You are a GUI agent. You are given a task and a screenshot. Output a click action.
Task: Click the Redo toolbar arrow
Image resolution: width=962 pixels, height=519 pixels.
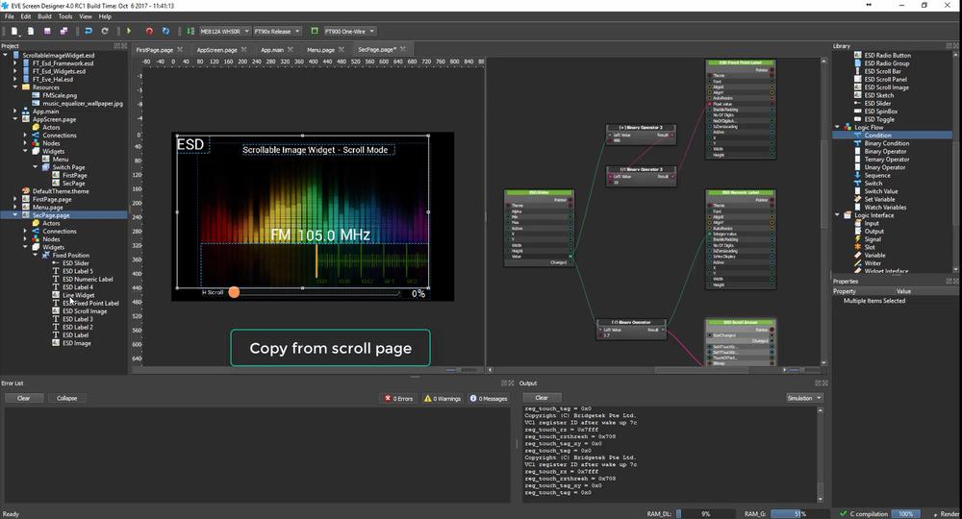[x=105, y=32]
